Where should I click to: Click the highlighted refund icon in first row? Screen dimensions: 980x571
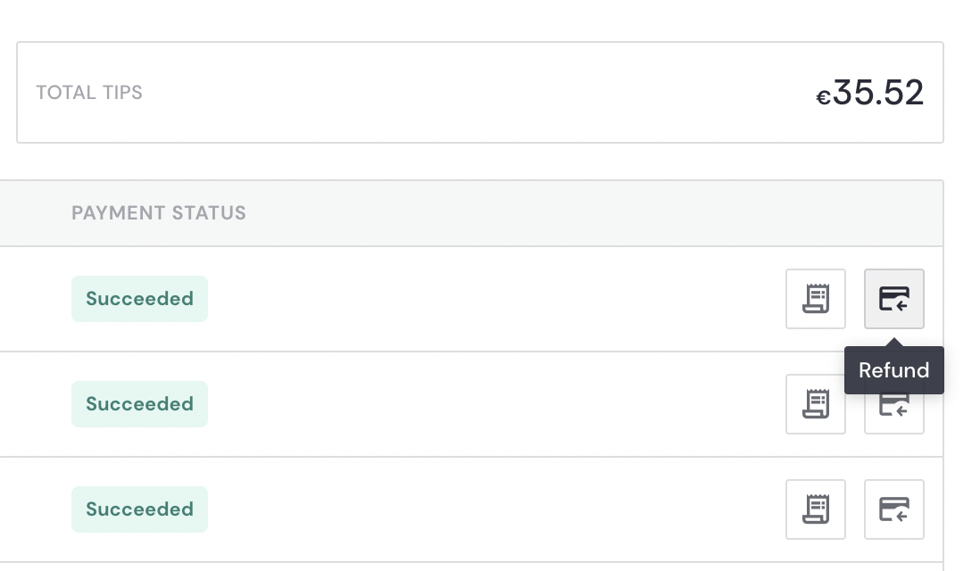893,299
